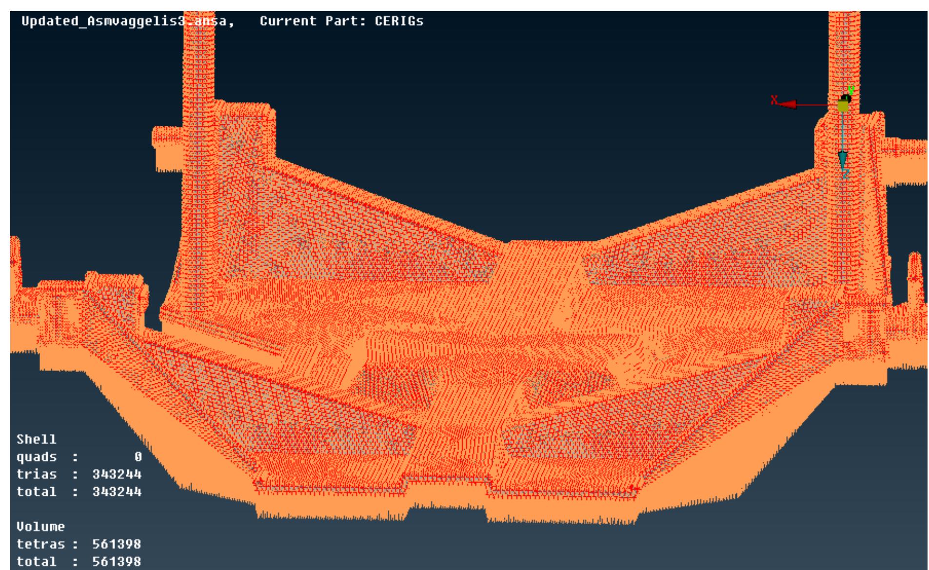Click the shell total row '343244'
The width and height of the screenshot is (929, 570).
[x=79, y=491]
